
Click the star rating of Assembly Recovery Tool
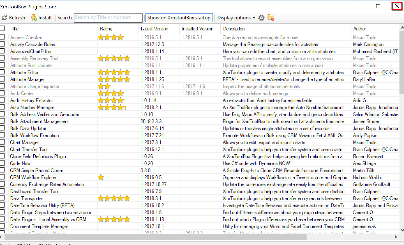click(114, 58)
